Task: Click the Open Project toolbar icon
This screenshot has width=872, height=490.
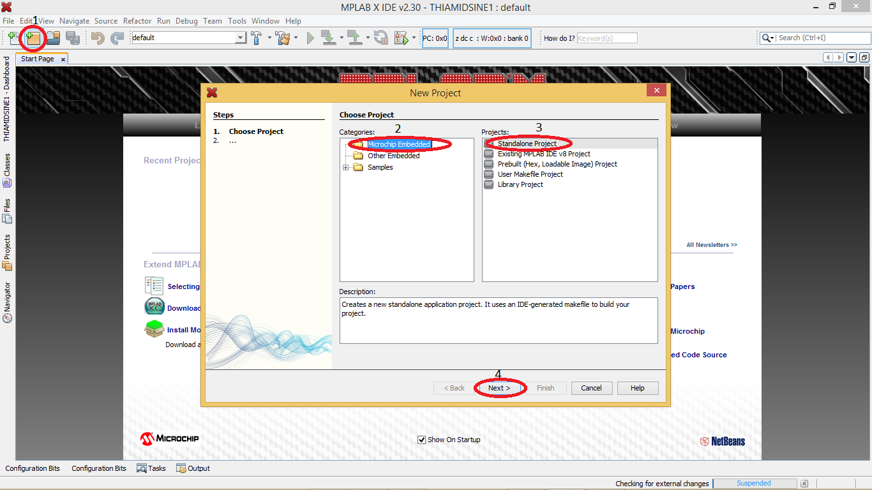Action: [53, 38]
